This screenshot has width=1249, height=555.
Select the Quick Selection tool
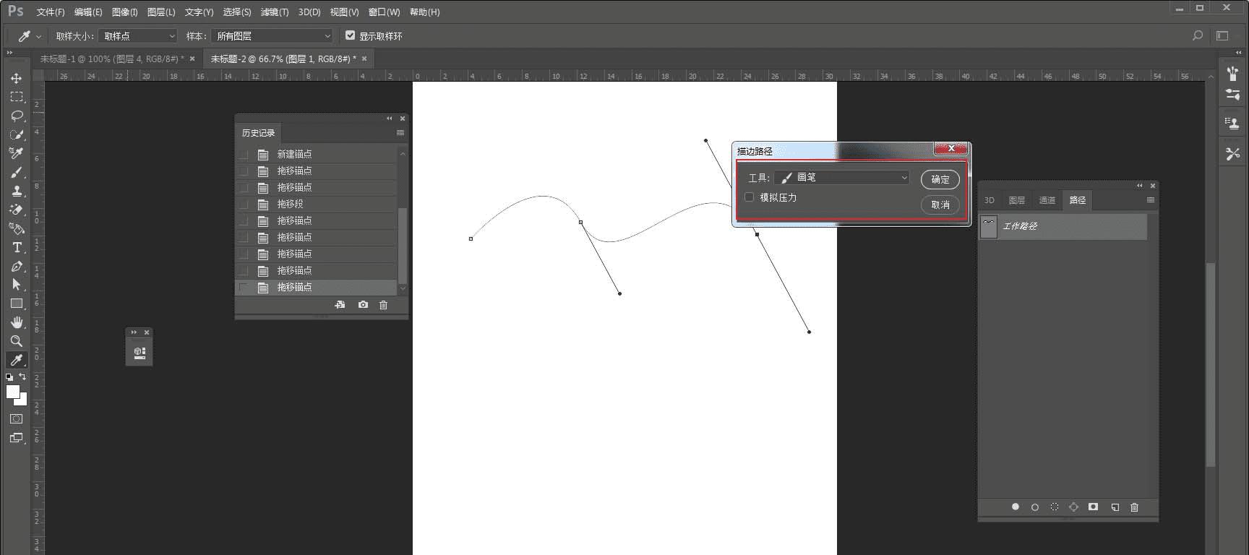pos(17,134)
